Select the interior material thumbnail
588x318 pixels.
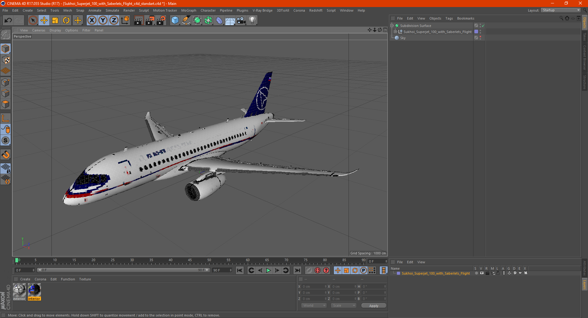click(34, 292)
